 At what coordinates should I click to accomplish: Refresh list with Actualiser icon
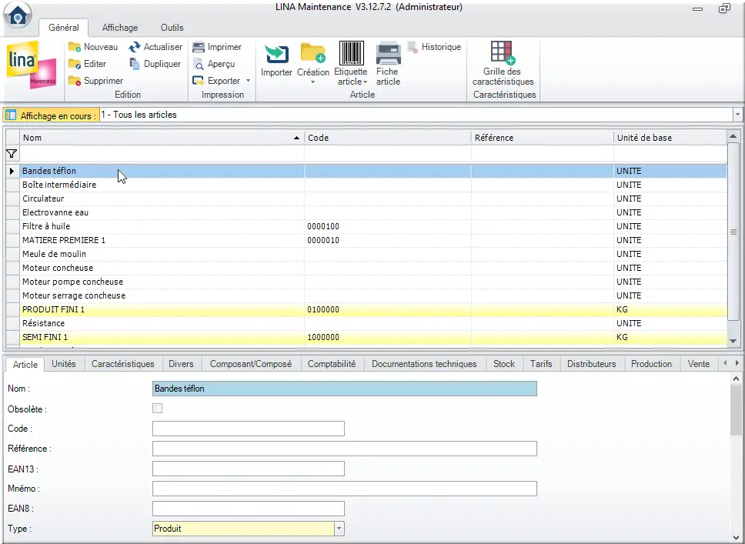point(135,48)
